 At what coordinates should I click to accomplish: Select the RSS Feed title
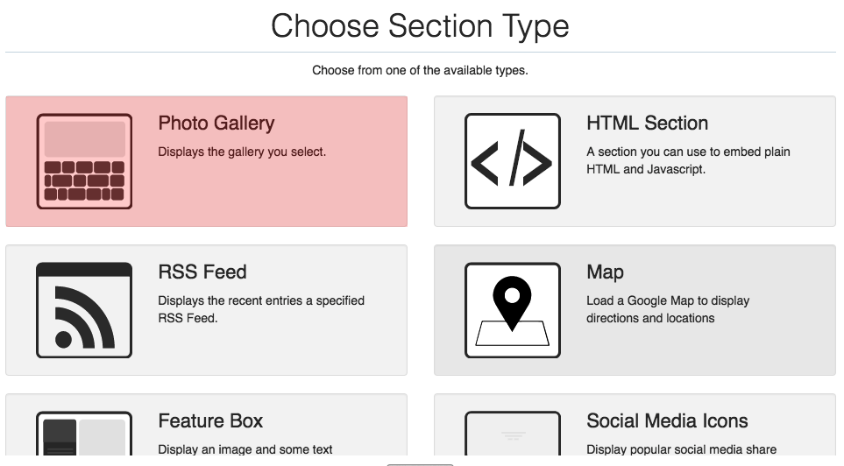click(x=202, y=272)
